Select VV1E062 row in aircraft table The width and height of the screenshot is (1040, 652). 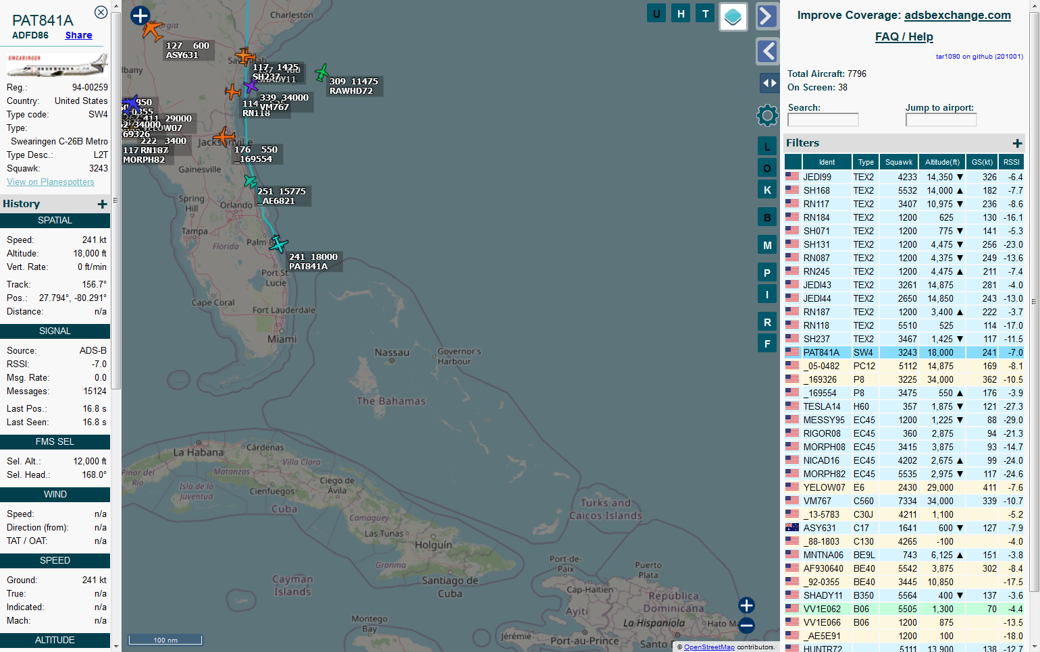click(x=904, y=609)
